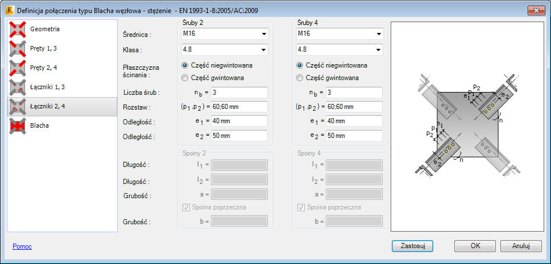This screenshot has height=264, width=551.
Task: Click the Łączniki 2, 4 icon
Action: coord(18,106)
